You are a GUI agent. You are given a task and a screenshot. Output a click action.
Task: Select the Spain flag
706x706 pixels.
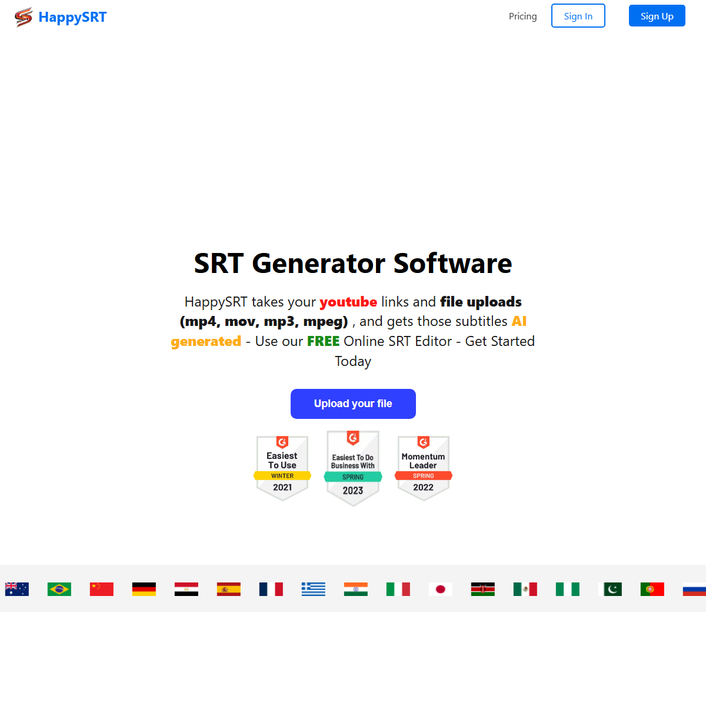click(x=229, y=589)
